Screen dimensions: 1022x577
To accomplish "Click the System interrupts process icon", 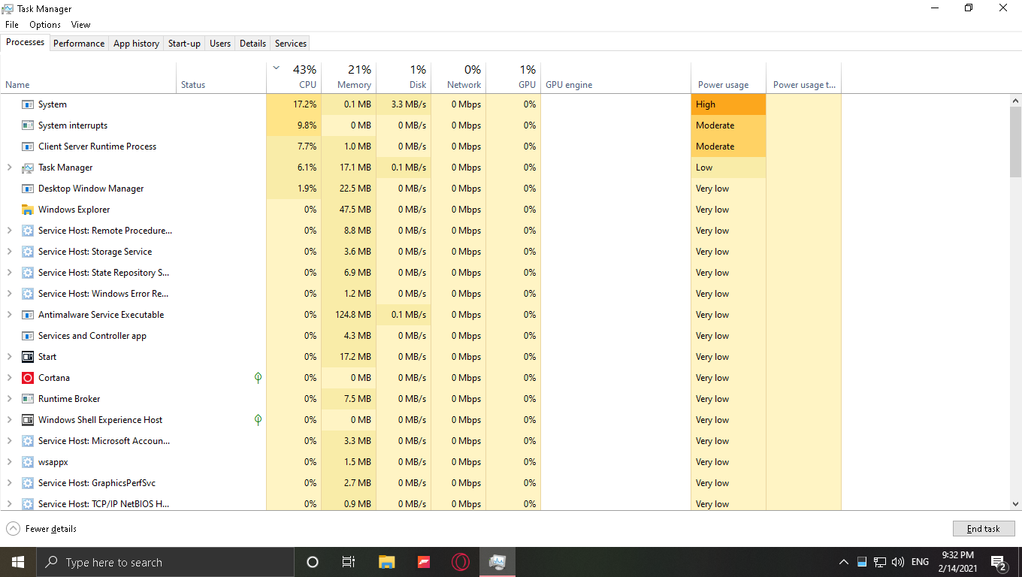I will [28, 125].
